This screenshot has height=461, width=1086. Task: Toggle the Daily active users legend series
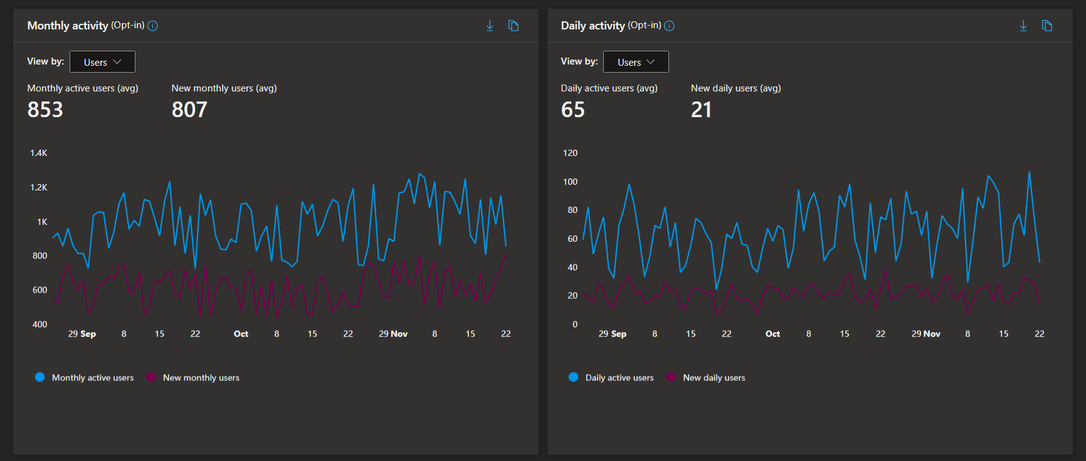pyautogui.click(x=611, y=378)
